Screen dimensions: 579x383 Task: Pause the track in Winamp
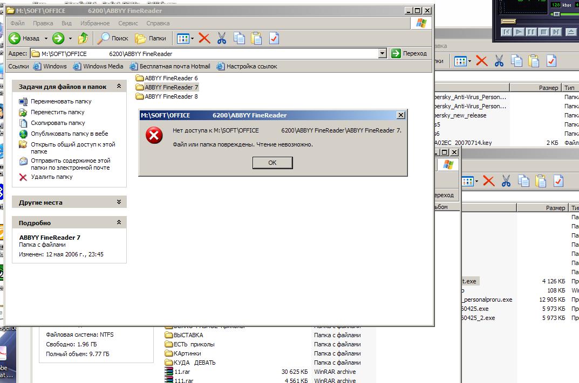pos(531,32)
